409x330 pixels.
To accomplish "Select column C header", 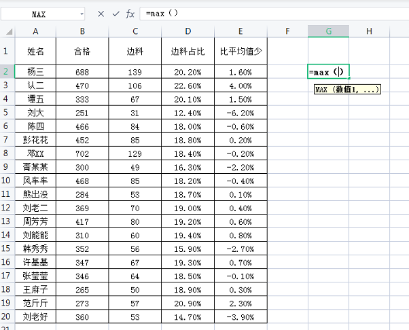I will [x=135, y=31].
